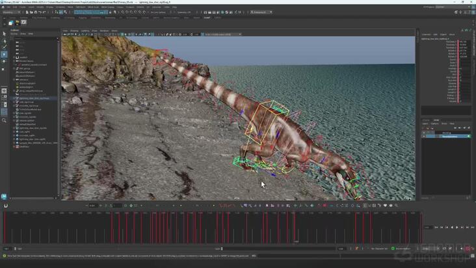Click Go to Start of playback range
Image resolution: width=476 pixels, height=268 pixels.
[x=436, y=227]
